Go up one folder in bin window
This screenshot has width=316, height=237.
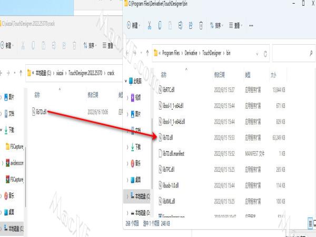tap(147, 53)
